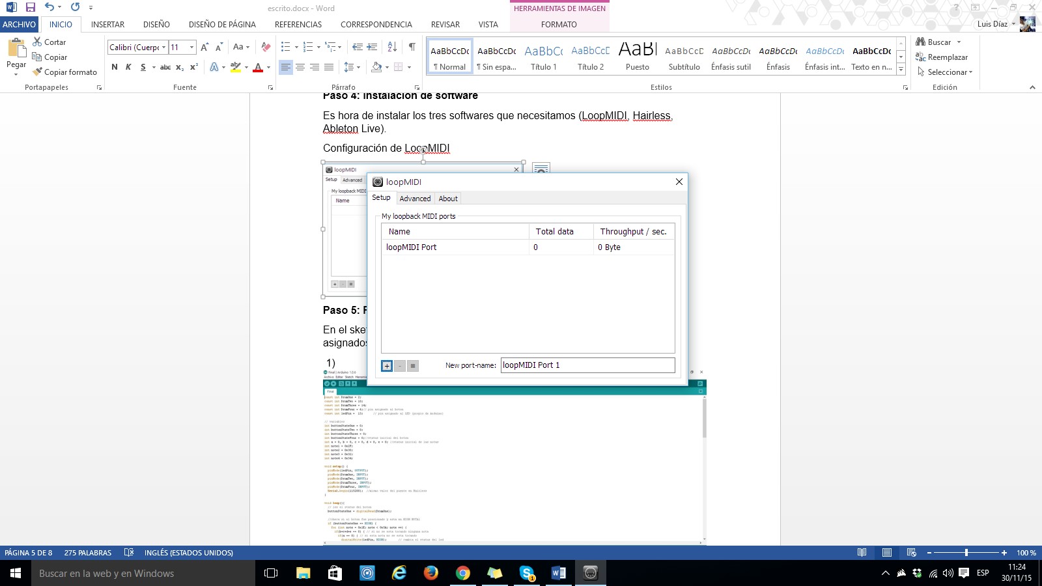Apply red font color
The image size is (1042, 586).
(x=258, y=67)
